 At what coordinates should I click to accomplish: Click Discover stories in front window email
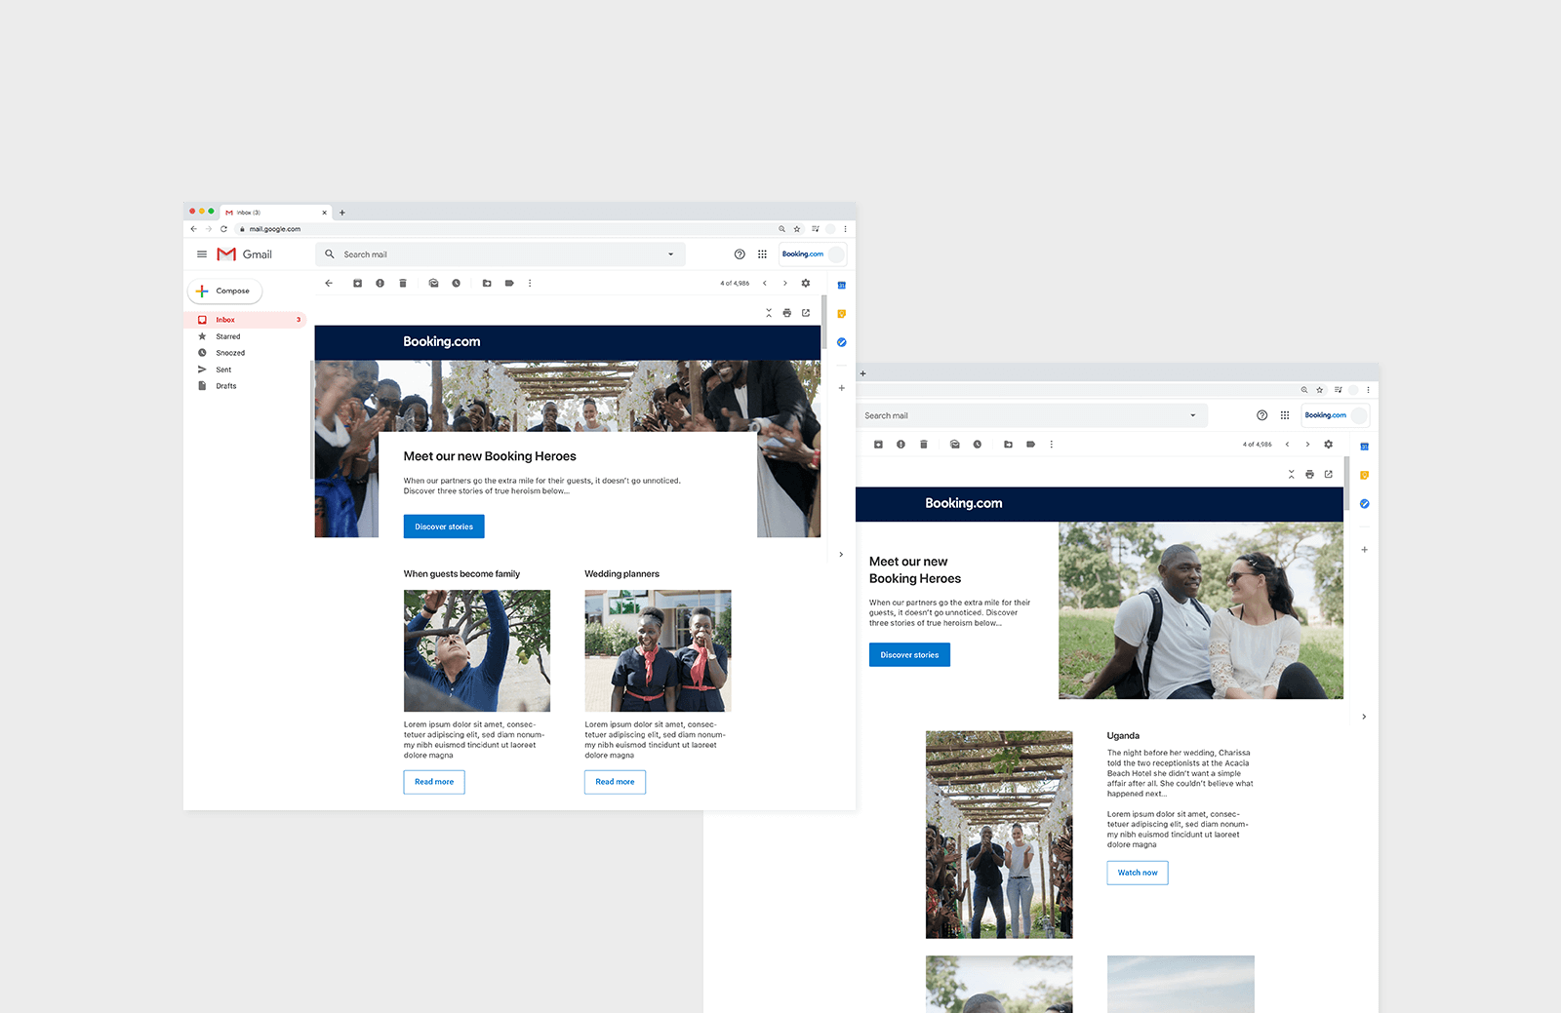click(x=444, y=526)
